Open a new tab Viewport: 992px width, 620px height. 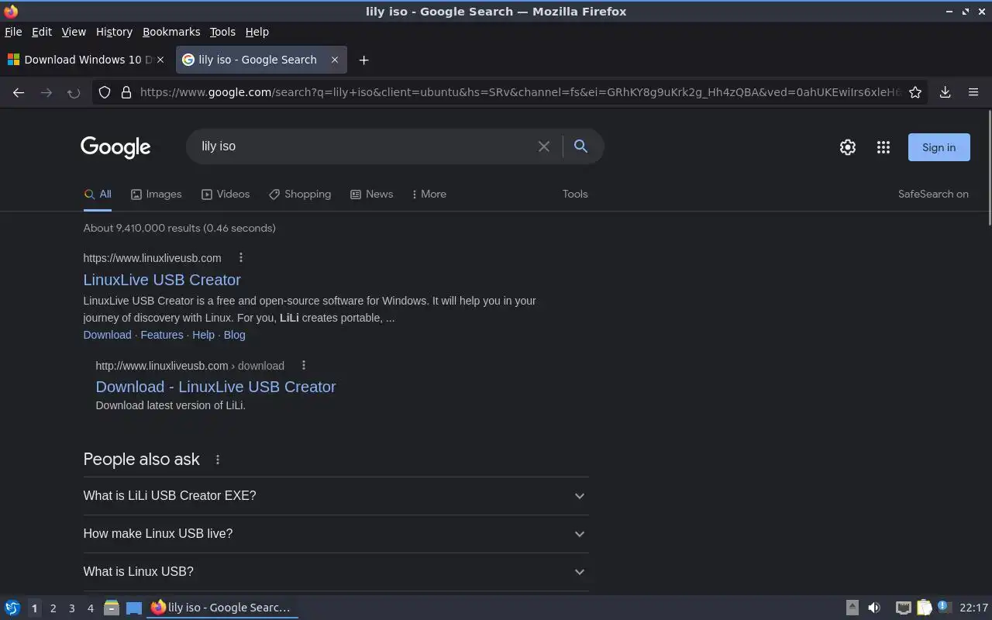363,60
